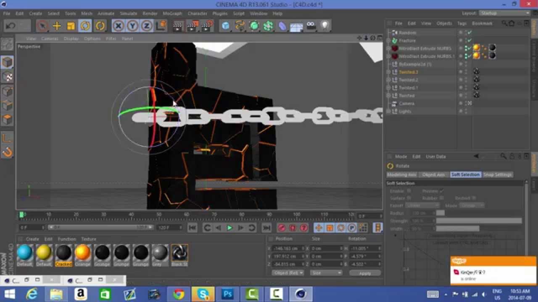This screenshot has width=538, height=302.
Task: Click the Deformer capsule icon
Action: click(x=282, y=26)
